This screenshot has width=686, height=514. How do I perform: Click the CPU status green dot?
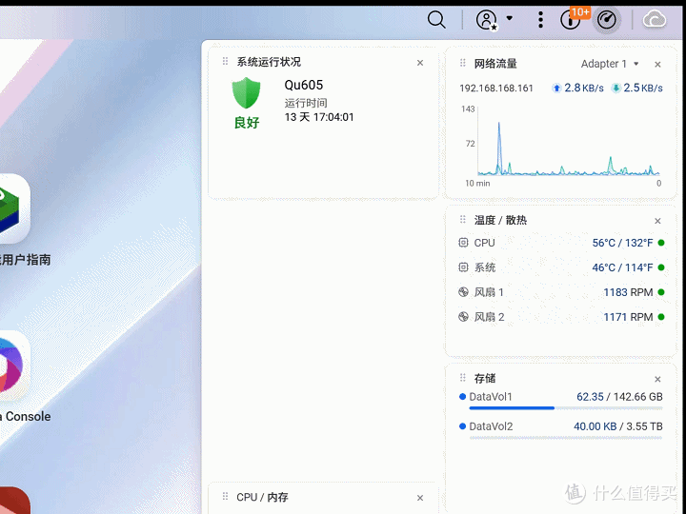[x=661, y=243]
